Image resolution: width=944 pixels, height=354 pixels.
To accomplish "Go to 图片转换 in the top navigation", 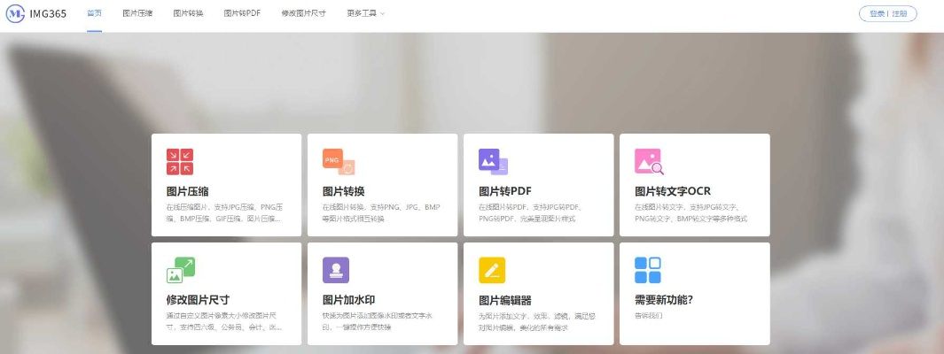I will [188, 13].
